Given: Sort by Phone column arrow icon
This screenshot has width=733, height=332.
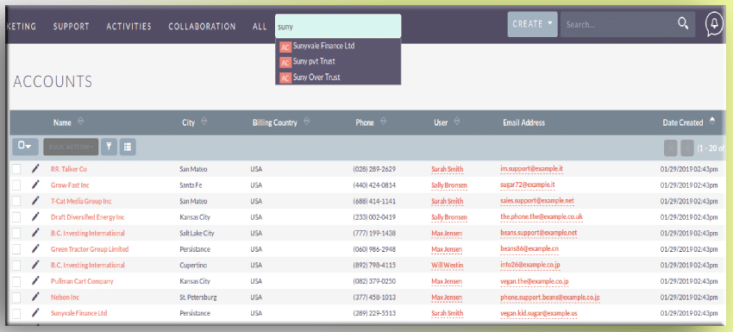Looking at the screenshot, I should (x=383, y=121).
